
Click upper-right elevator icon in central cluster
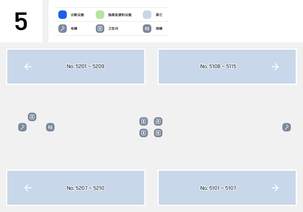pyautogui.click(x=158, y=121)
